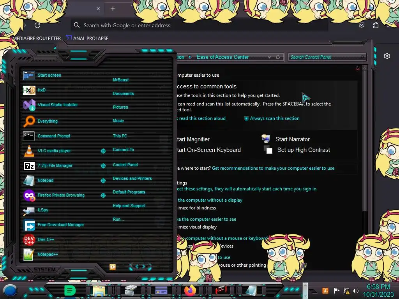Open Documents from Start menu
This screenshot has height=299, width=399.
(123, 93)
